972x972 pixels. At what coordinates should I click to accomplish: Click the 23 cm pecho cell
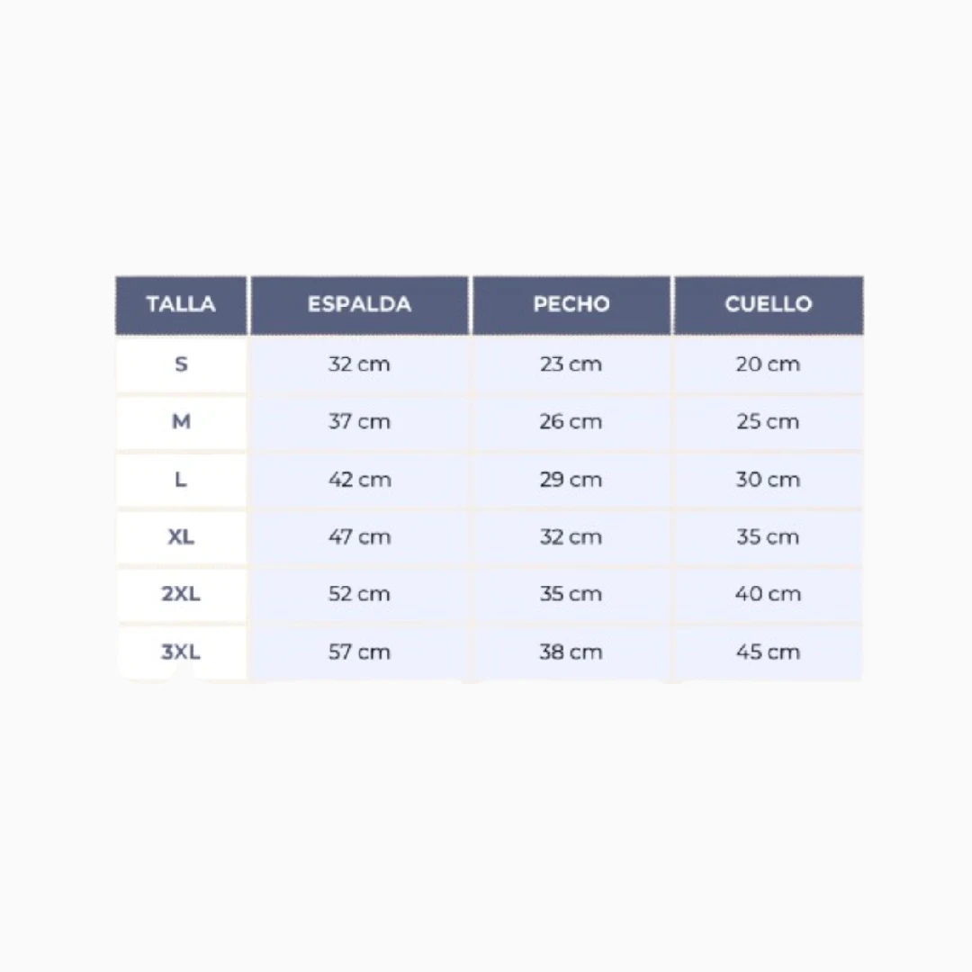coord(571,364)
